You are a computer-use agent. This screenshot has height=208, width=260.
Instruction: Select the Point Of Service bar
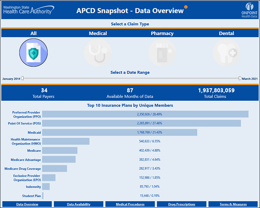point(141,123)
